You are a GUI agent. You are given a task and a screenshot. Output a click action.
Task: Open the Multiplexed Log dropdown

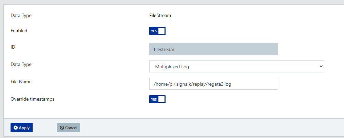pos(236,67)
